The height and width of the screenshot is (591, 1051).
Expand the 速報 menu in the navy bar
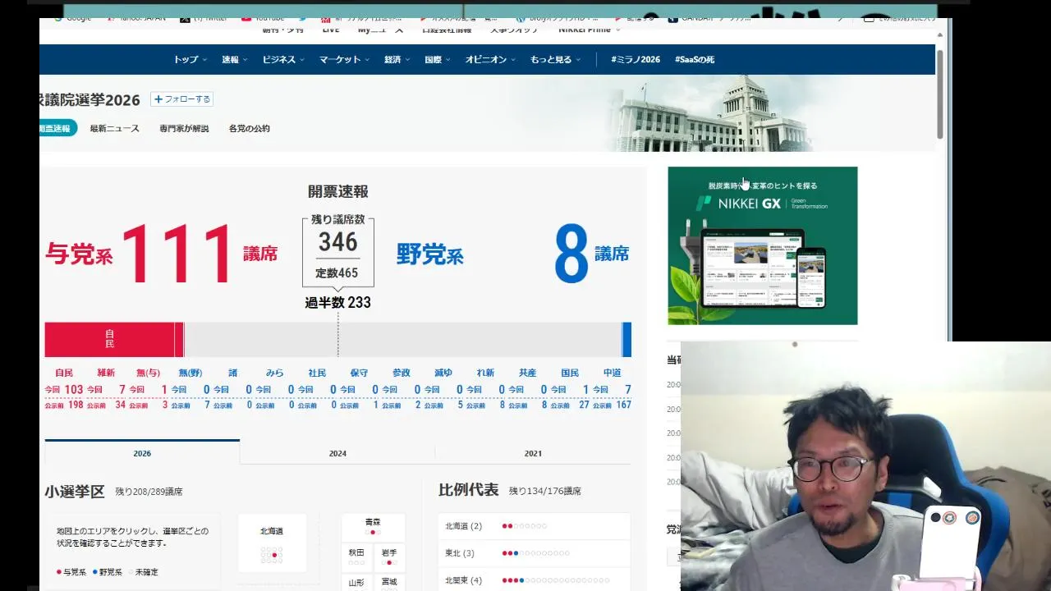point(234,60)
